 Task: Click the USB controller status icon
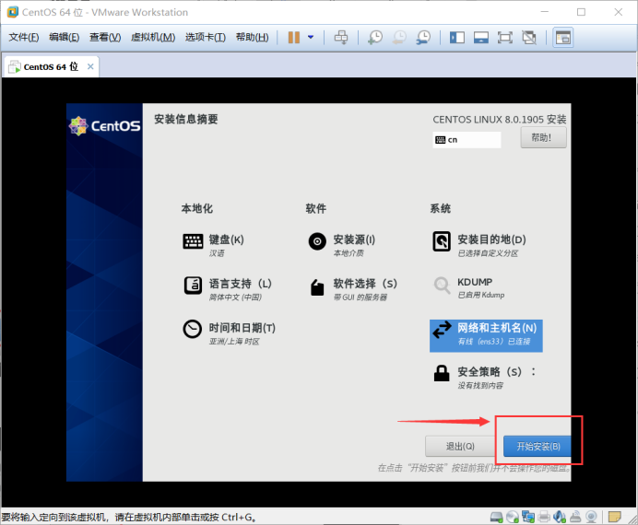pyautogui.click(x=575, y=517)
